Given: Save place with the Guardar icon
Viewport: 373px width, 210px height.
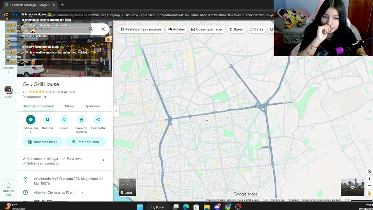Looking at the screenshot, I should click(47, 120).
